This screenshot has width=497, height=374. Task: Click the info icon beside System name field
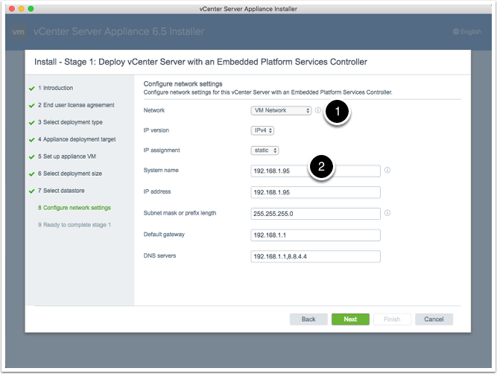tap(387, 170)
